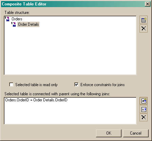The width and height of the screenshot is (152, 141).
Task: Select the Orders table in the tree
Action: click(17, 19)
